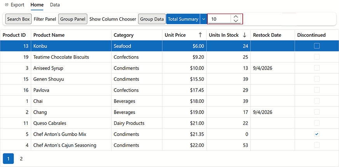
Task: Sort by Restock Date column header
Action: pyautogui.click(x=273, y=35)
